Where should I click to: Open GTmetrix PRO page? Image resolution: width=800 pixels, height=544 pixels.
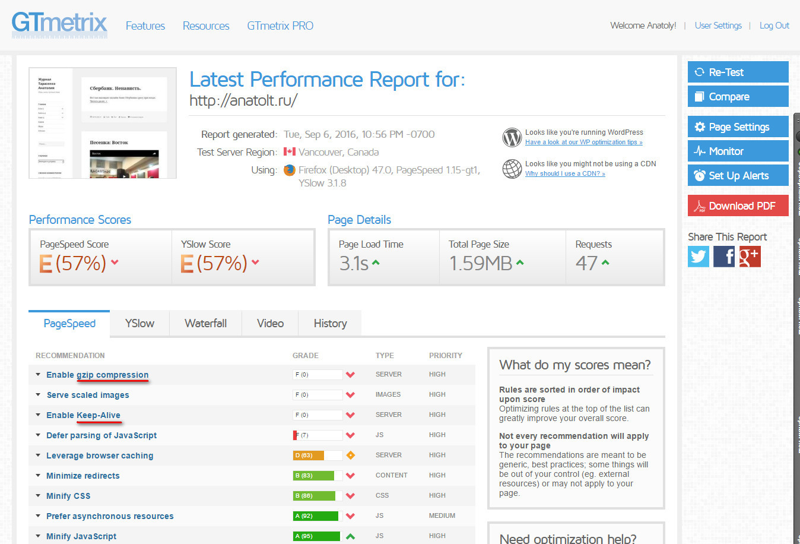coord(280,26)
